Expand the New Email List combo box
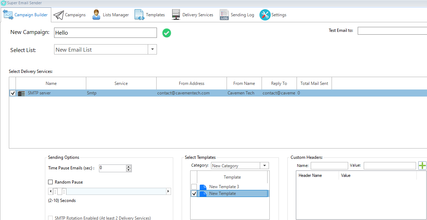This screenshot has height=220, width=427. point(152,49)
